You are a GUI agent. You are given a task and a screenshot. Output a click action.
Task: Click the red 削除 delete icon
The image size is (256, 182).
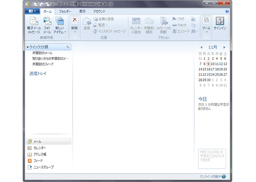(x=75, y=21)
